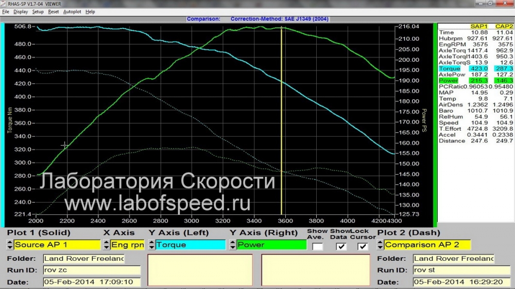The height and width of the screenshot is (289, 515).
Task: Click the Y Axis Right Power stepper arrows
Action: (x=233, y=245)
